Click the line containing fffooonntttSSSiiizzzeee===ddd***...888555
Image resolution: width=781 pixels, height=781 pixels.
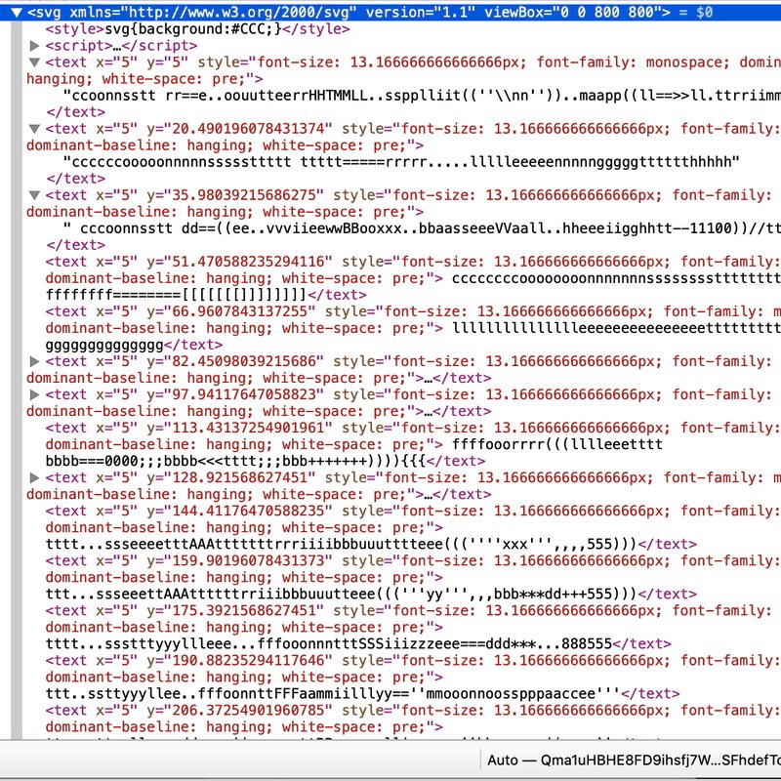click(x=329, y=643)
